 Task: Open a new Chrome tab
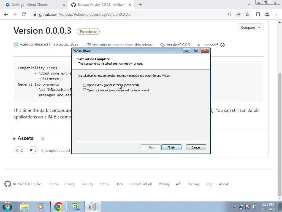[140, 5]
